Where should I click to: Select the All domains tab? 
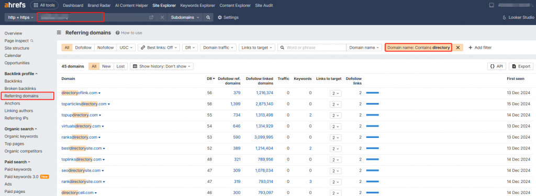click(x=94, y=66)
